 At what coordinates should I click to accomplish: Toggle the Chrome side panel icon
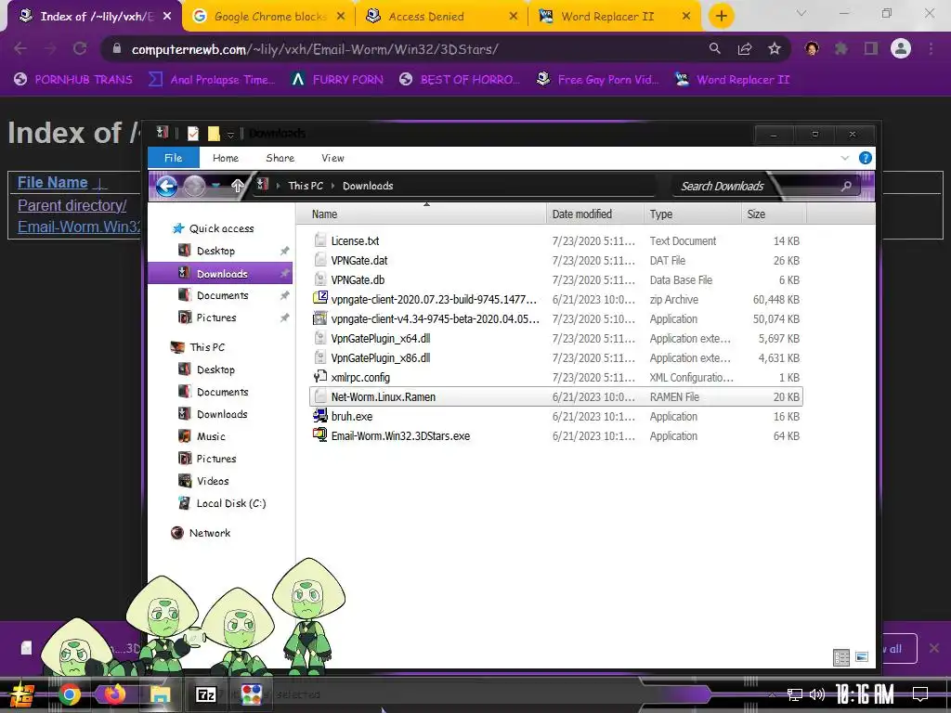pyautogui.click(x=871, y=49)
